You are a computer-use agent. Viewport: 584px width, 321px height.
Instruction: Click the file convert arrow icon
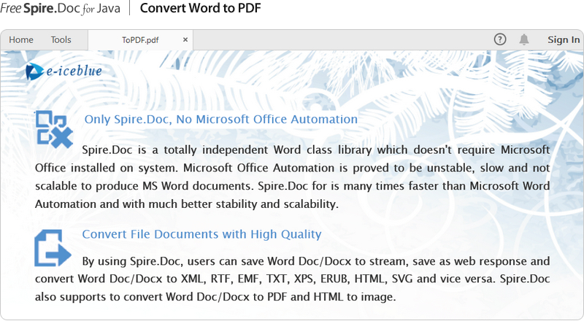click(53, 248)
